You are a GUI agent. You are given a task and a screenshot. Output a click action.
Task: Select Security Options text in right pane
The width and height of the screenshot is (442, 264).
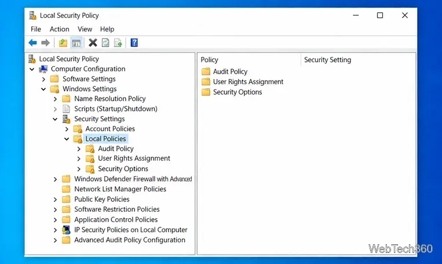(x=238, y=92)
